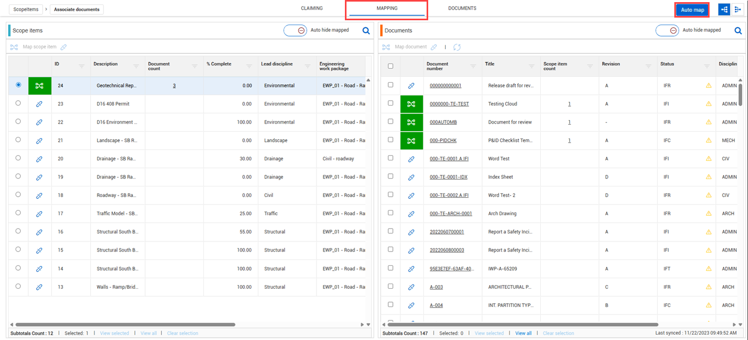The image size is (748, 340).
Task: Open filter menu on Document number column
Action: point(473,66)
